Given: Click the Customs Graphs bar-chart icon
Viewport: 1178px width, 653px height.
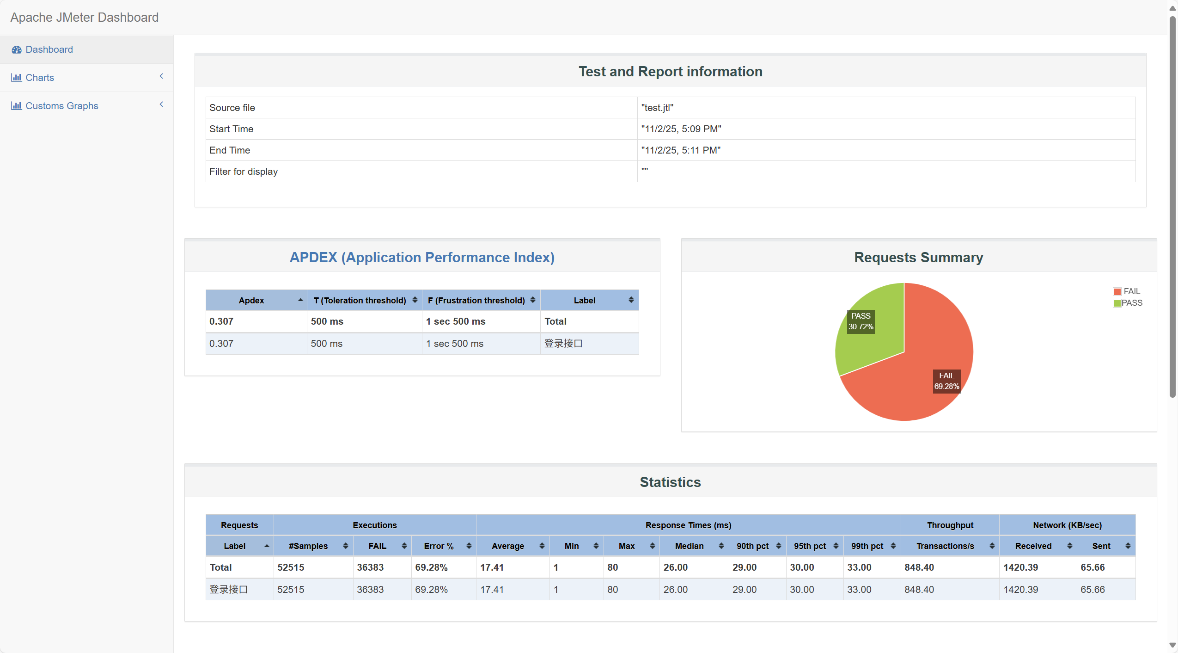Looking at the screenshot, I should pyautogui.click(x=17, y=106).
